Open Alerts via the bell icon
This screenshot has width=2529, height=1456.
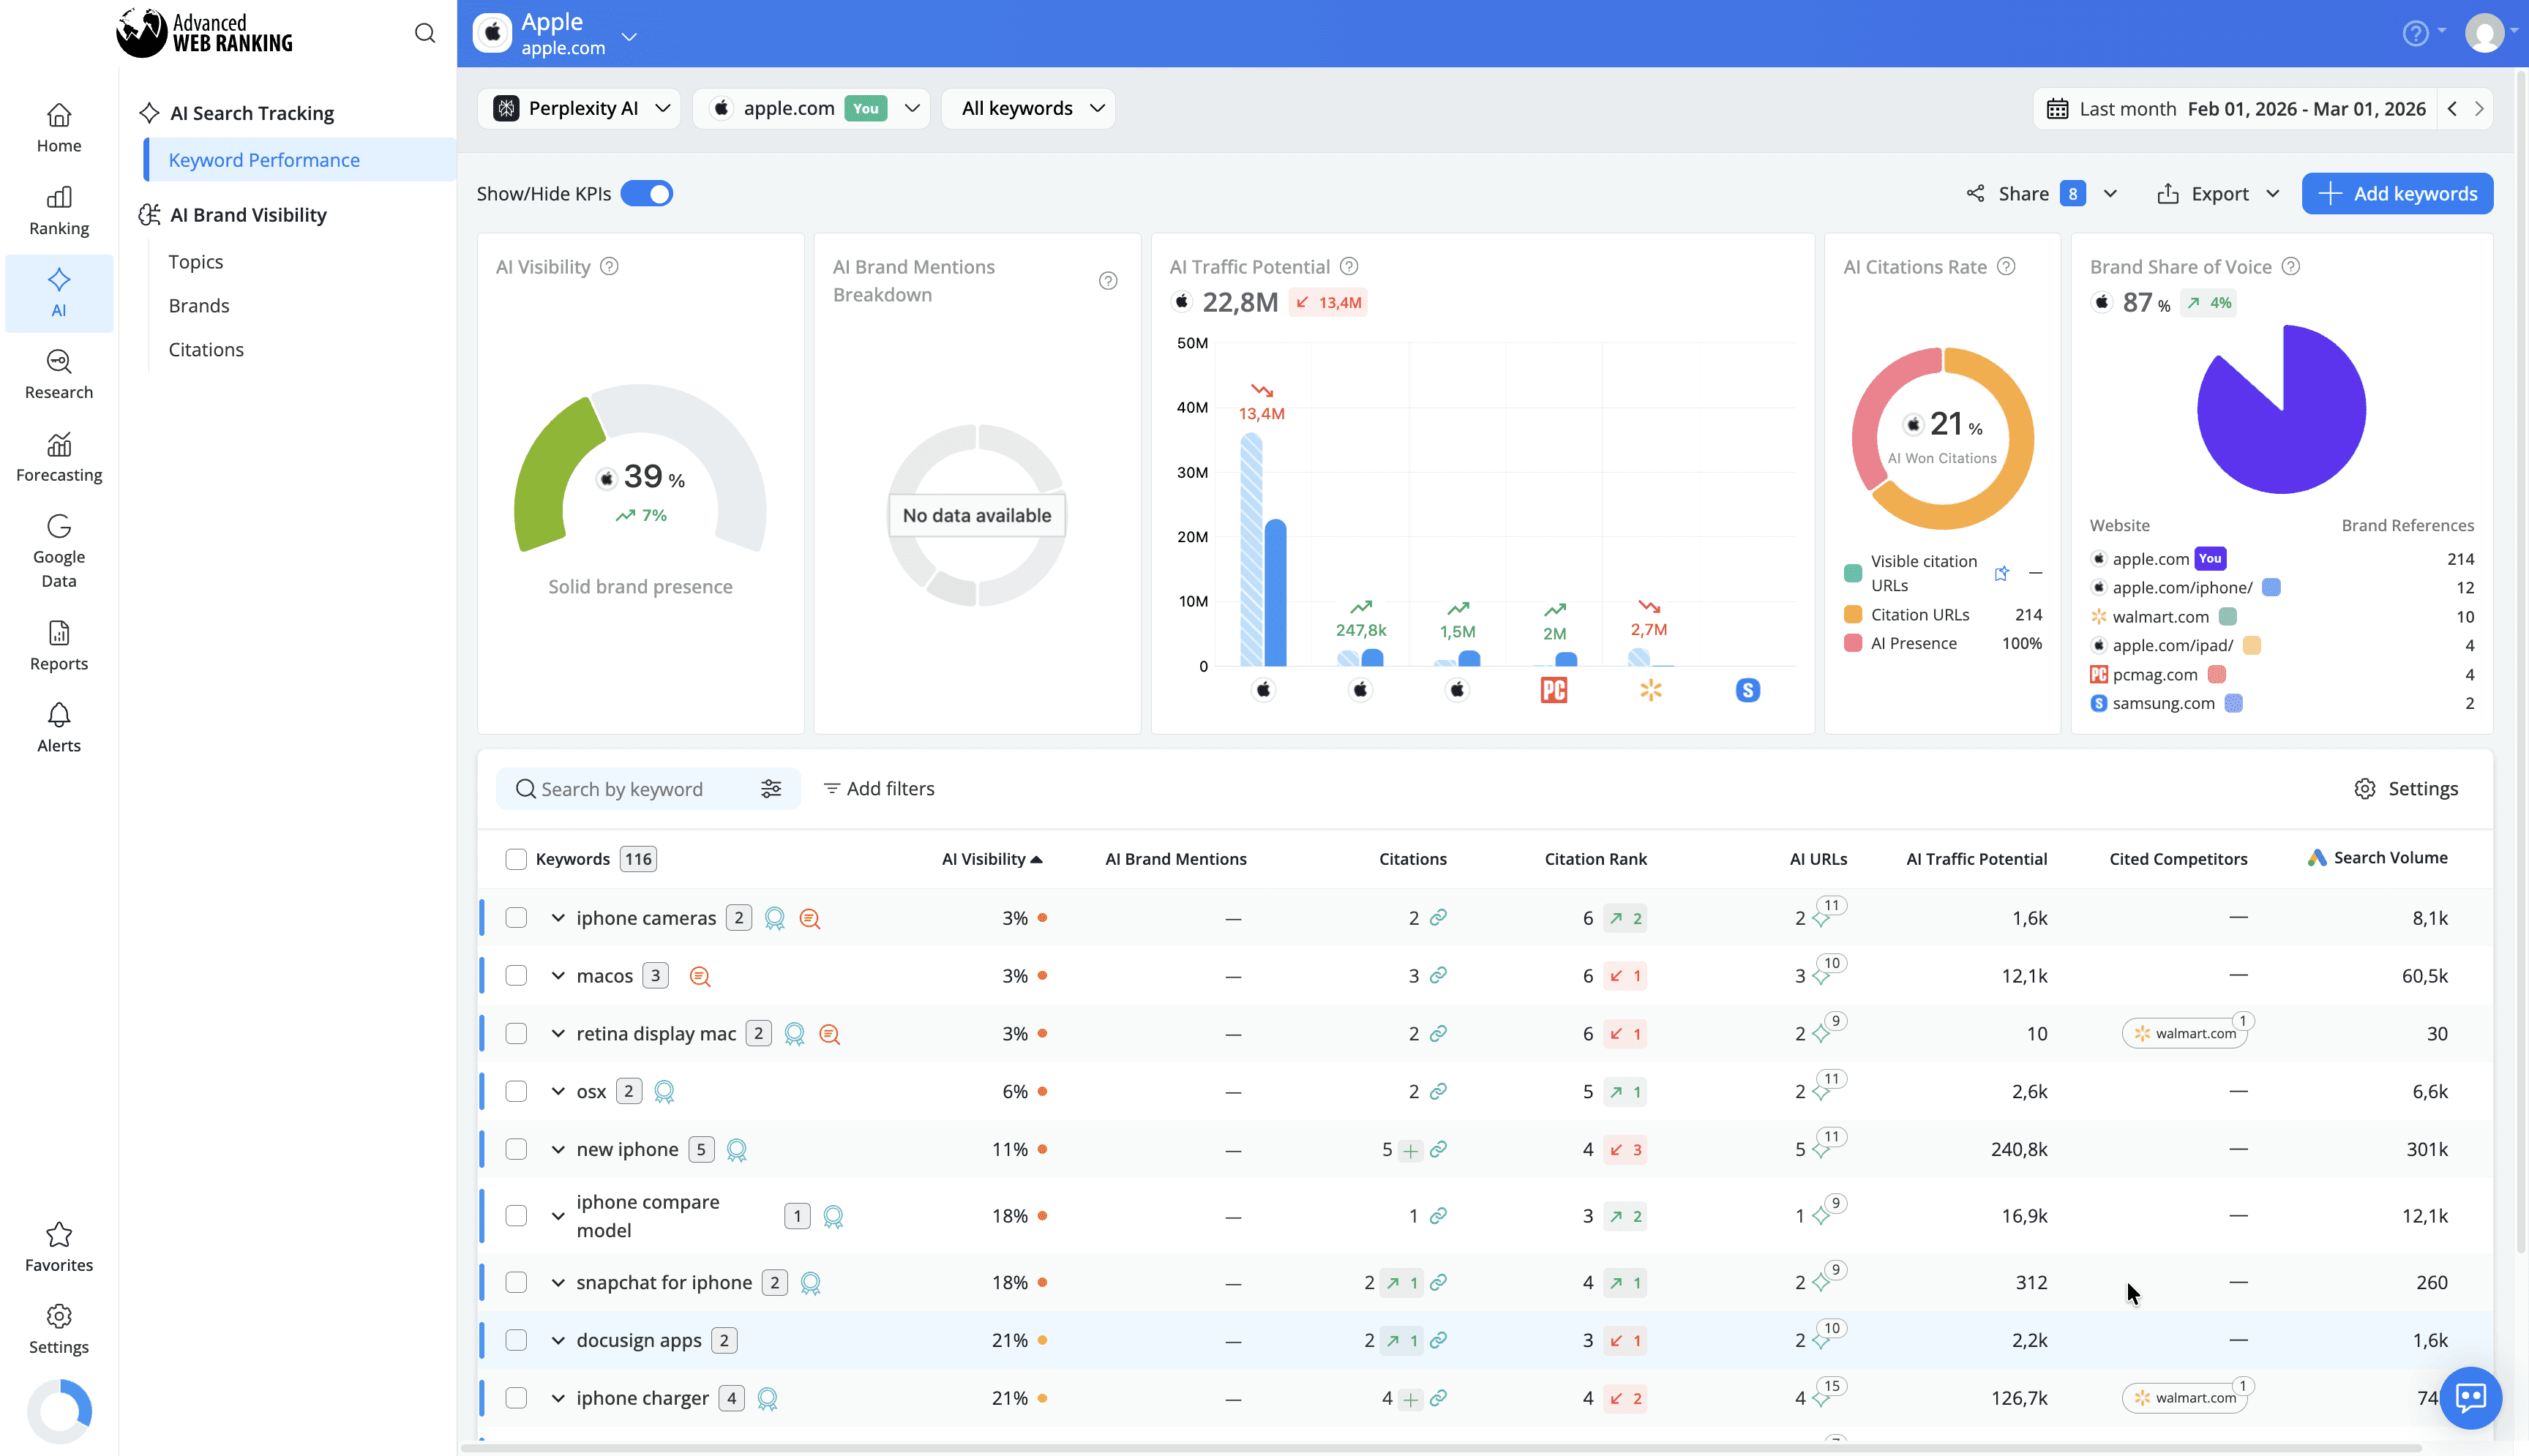58,727
